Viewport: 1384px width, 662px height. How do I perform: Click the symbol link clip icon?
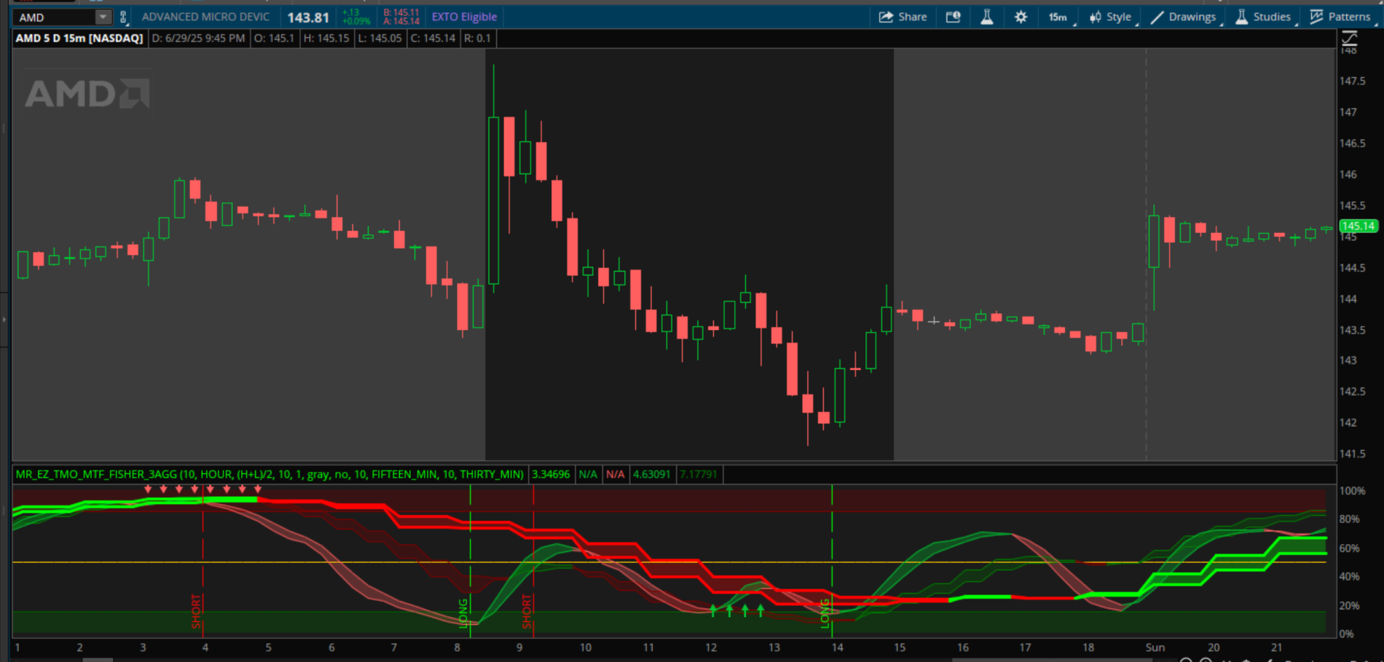[x=123, y=17]
